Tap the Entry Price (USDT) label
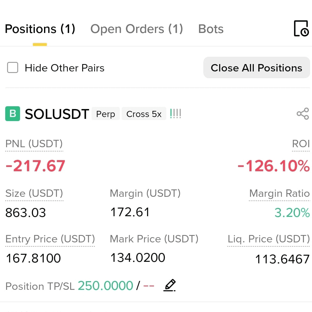The height and width of the screenshot is (312, 312). (x=50, y=239)
